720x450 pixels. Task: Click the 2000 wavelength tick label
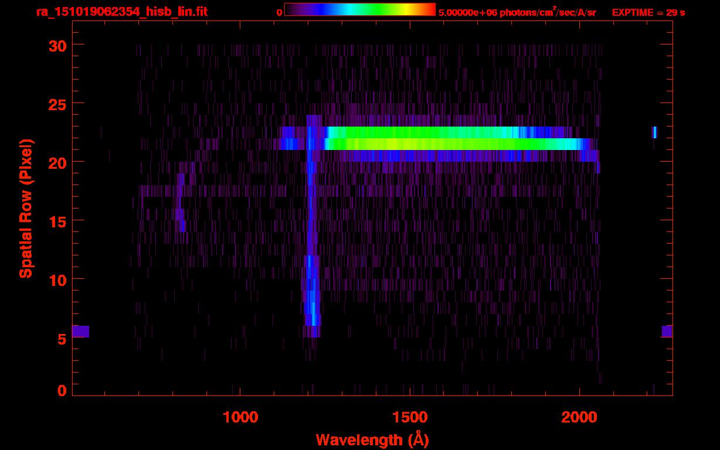(x=579, y=417)
